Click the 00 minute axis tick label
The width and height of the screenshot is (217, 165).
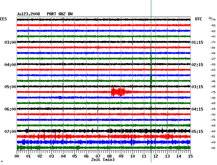point(17,156)
